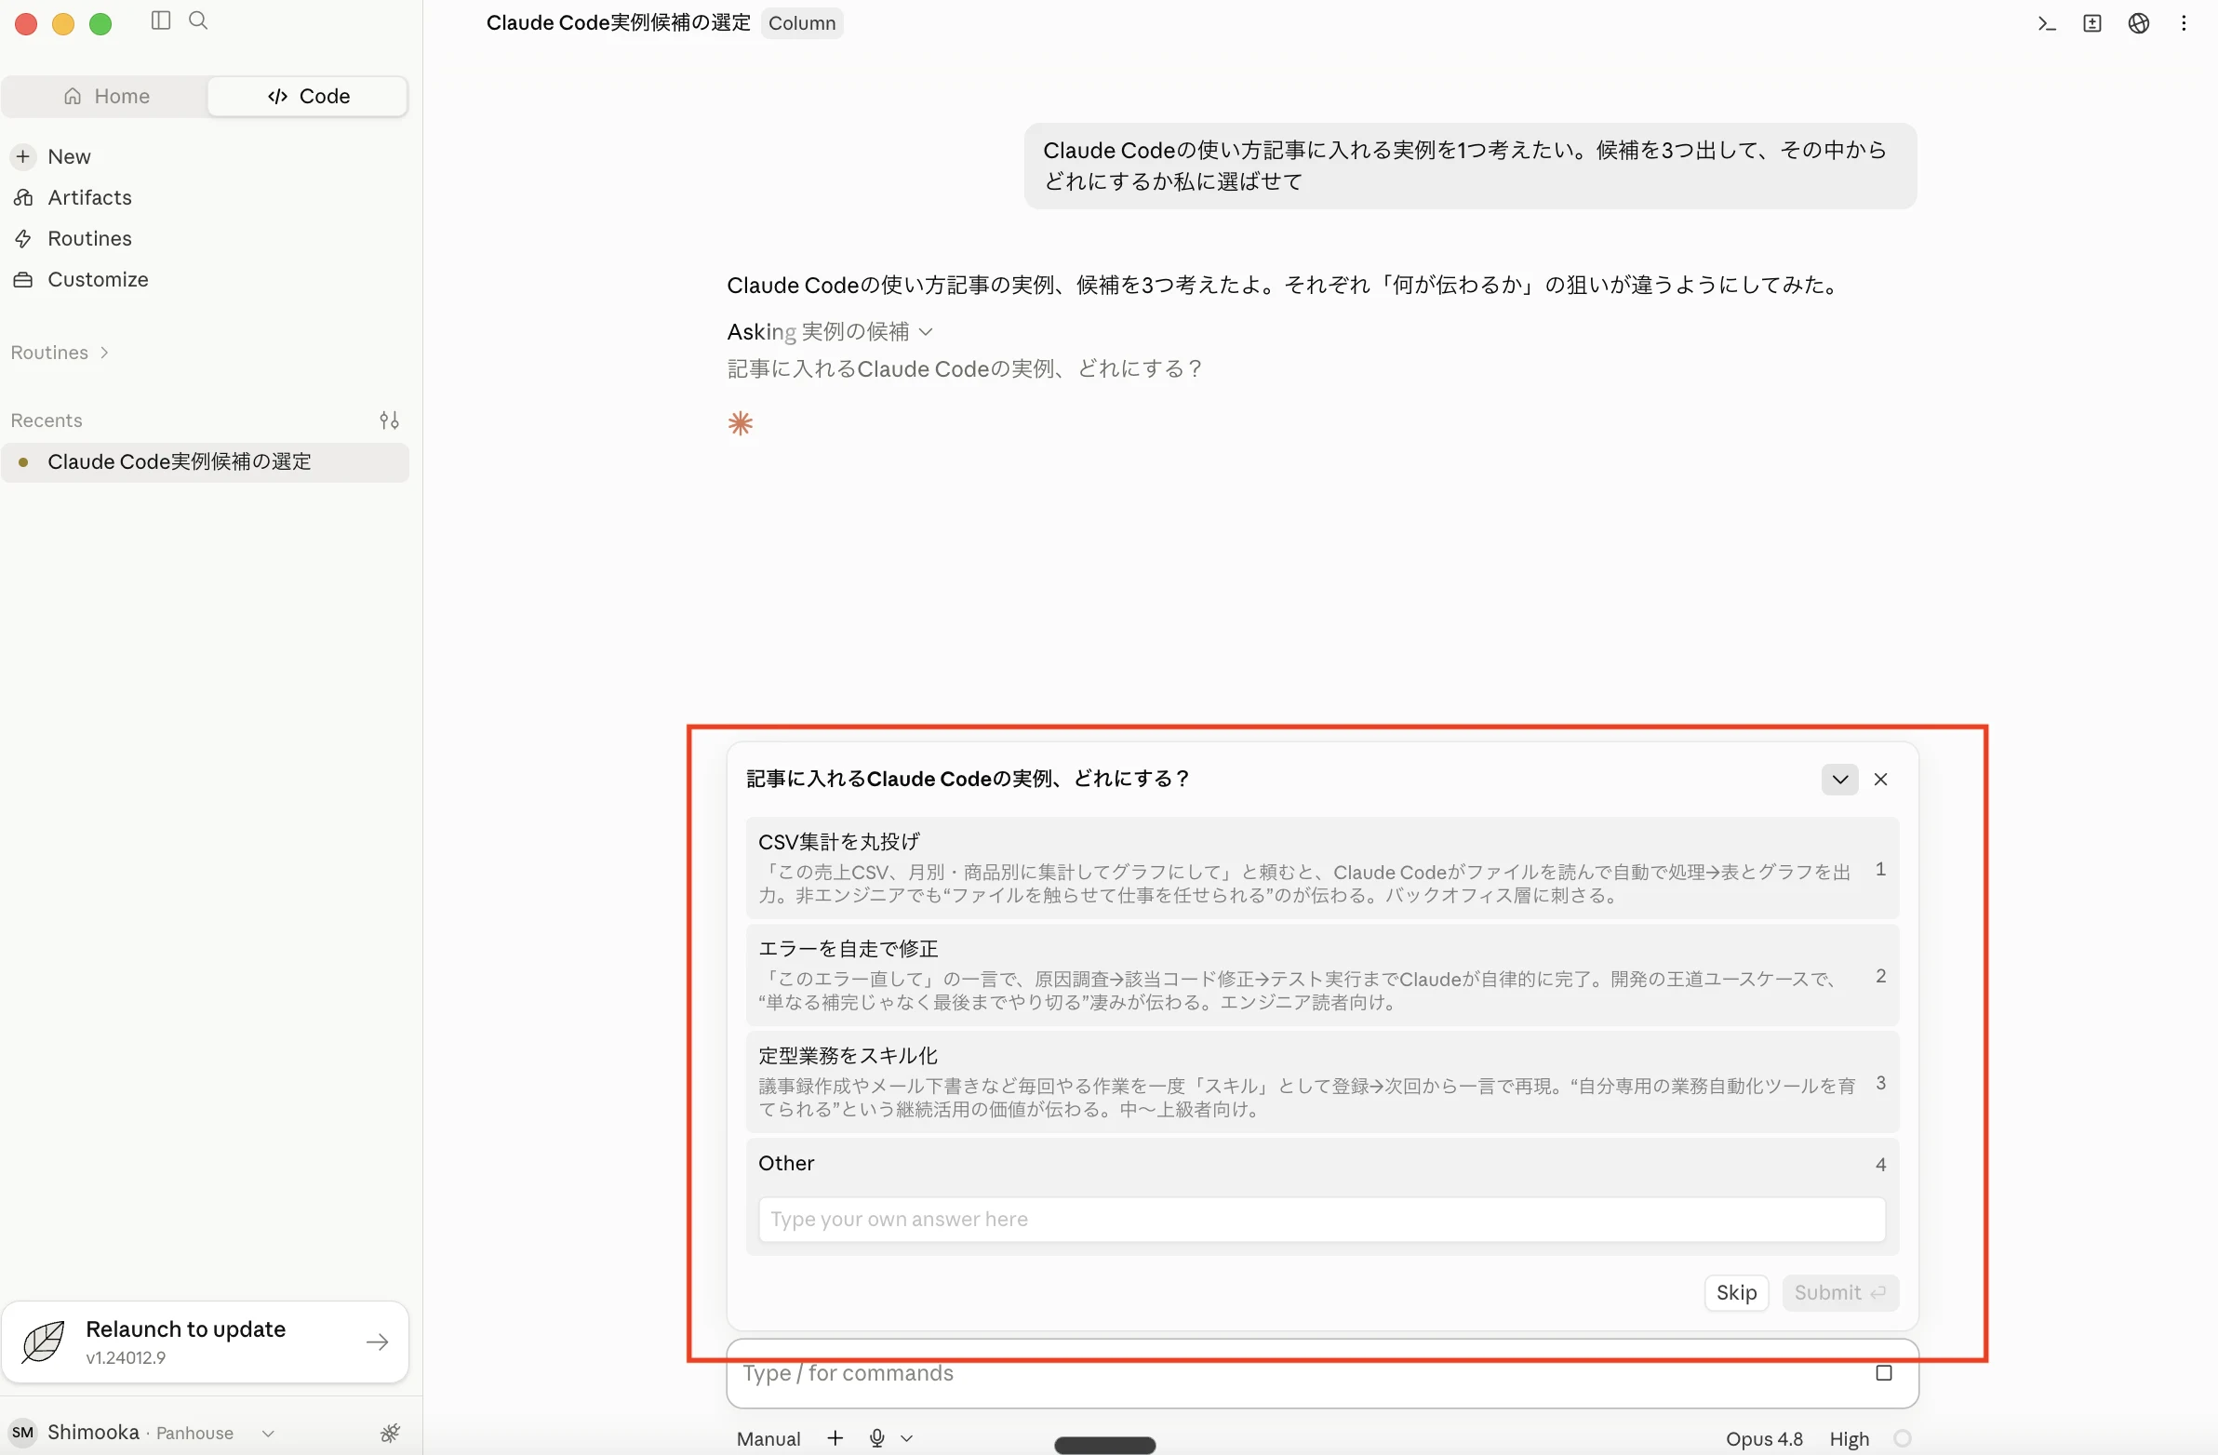Change the High effort setting
2218x1455 pixels.
[x=1849, y=1438]
